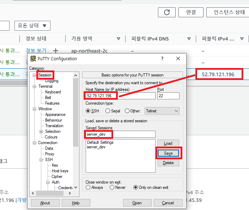Expand the Selection tree node
The image size is (249, 210).
(x=41, y=131)
